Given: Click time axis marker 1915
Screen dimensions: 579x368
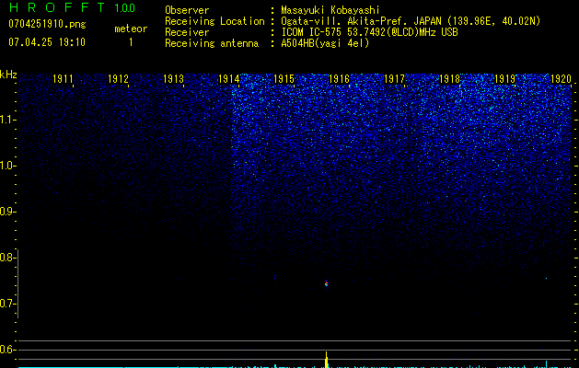Looking at the screenshot, I should 284,79.
